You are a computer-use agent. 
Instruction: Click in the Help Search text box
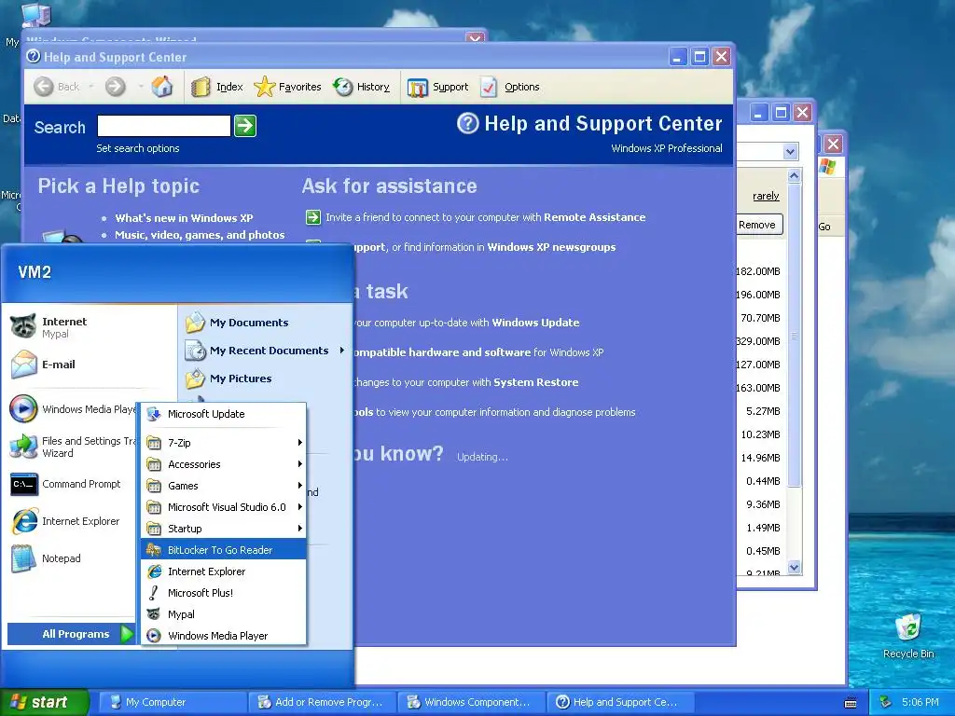click(x=164, y=126)
